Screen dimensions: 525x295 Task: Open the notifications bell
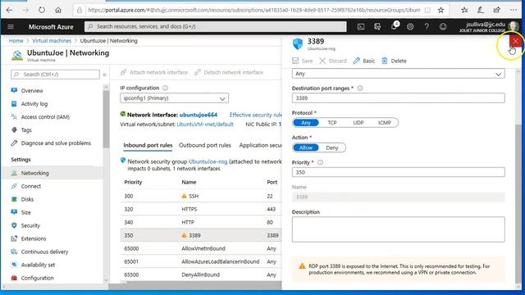pyautogui.click(x=394, y=26)
